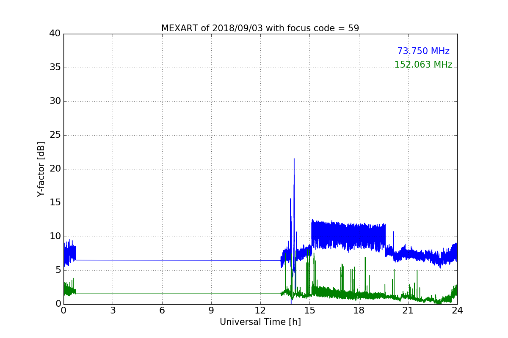Click the x-axis tick label 18

[x=359, y=310]
